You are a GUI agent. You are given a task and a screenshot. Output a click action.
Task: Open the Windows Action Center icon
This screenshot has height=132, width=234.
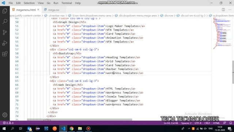230,129
